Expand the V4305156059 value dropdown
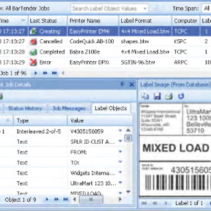The image size is (211, 211). pos(120,131)
